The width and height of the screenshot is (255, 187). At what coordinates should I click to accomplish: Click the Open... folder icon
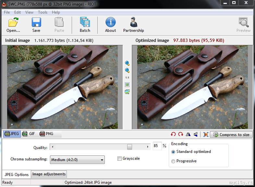click(13, 22)
